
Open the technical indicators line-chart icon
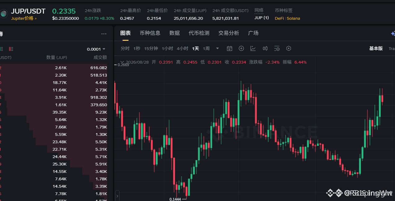click(x=253, y=48)
